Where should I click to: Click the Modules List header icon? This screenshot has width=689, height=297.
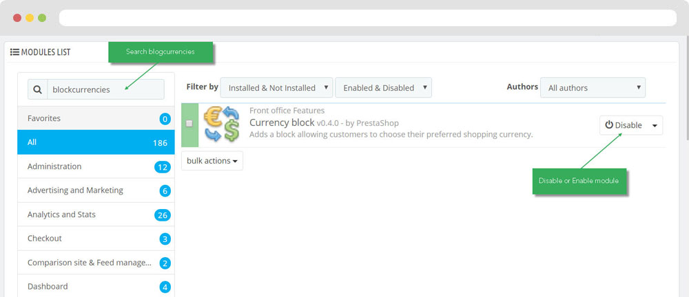(14, 52)
